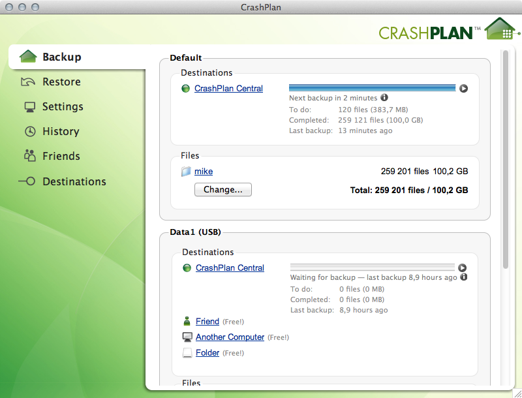Switch to the Restore tab
Viewport: 522px width, 398px height.
pos(61,82)
